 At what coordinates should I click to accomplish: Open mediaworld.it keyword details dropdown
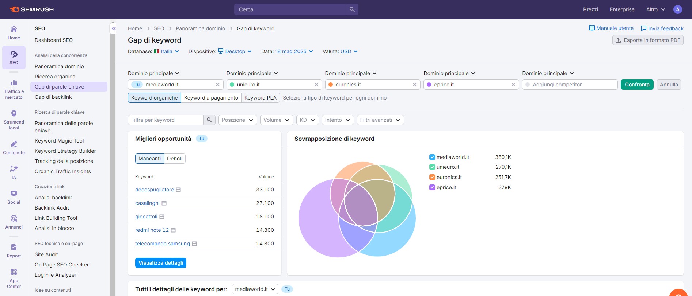point(255,289)
